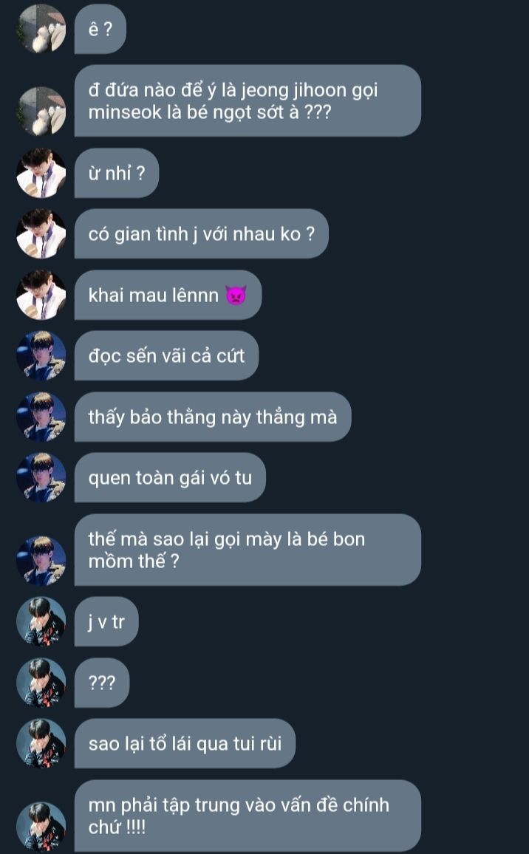Select "có gian tình j với nhau ko ?" bubble
Image resolution: width=529 pixels, height=854 pixels.
pos(202,233)
